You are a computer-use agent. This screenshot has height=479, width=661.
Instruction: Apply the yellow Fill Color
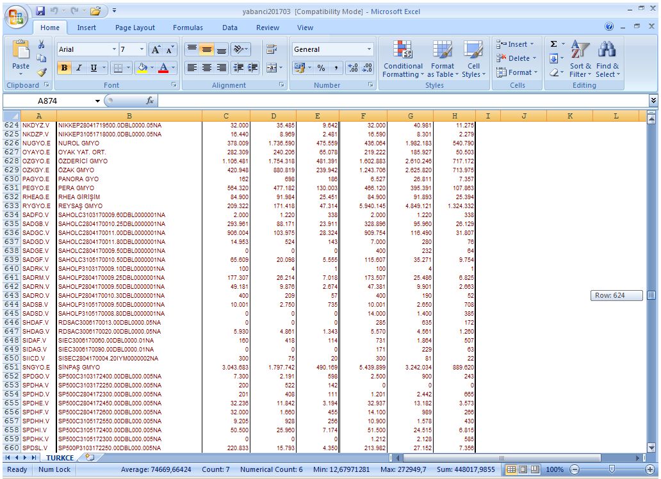coord(142,67)
